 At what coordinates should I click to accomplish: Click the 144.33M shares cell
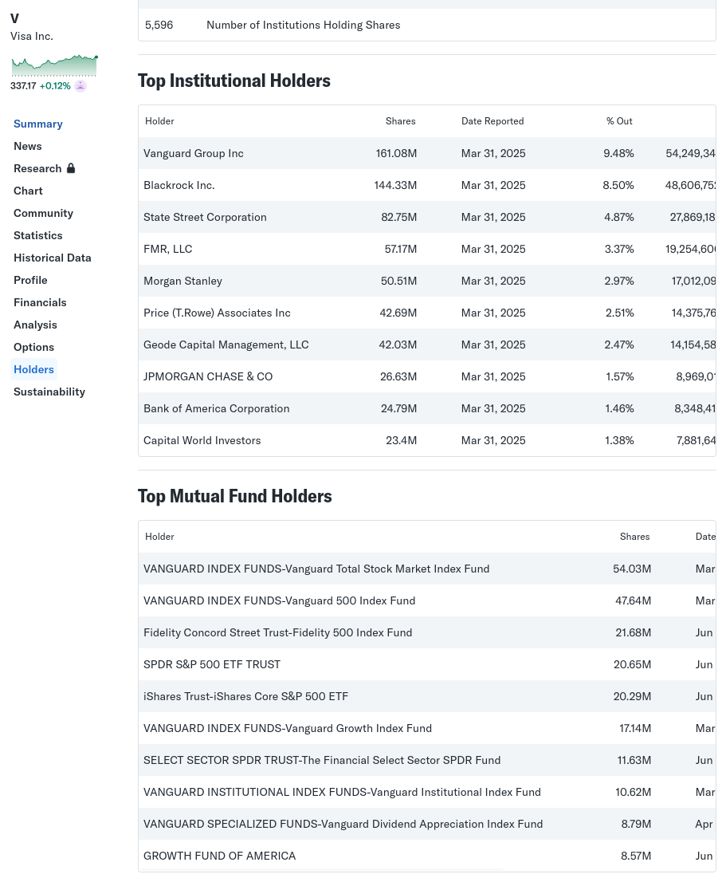click(395, 185)
